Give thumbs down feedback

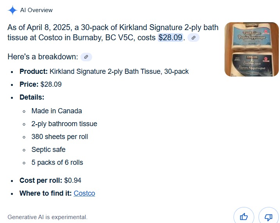tap(268, 217)
